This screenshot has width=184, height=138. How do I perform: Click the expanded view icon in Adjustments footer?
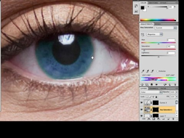click(x=147, y=85)
